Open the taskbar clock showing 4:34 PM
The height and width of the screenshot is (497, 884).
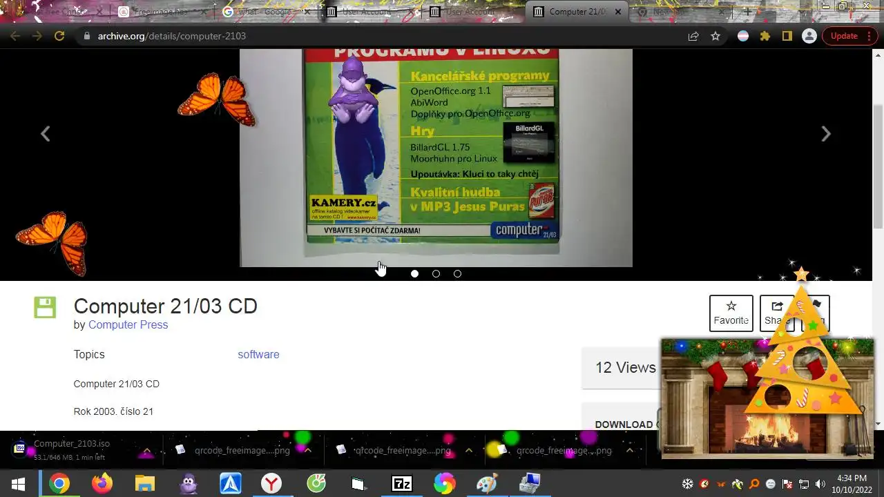tap(851, 484)
